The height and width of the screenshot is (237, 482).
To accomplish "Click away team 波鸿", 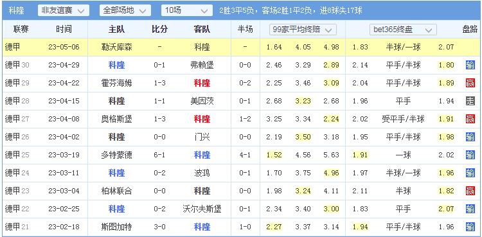I will tap(202, 173).
